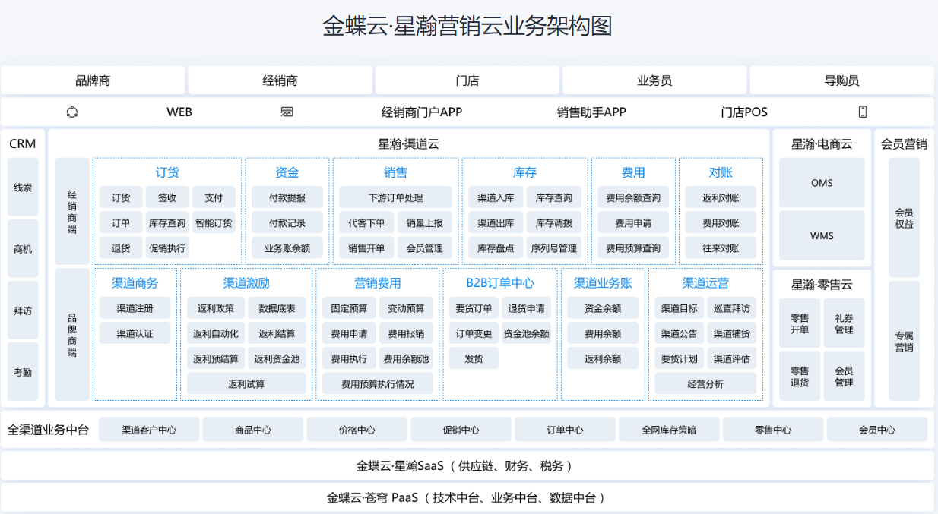
Task: Click the 销售开单 box
Action: pos(366,248)
